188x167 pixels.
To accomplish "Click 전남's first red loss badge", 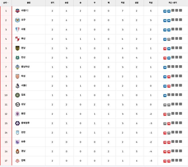I will pyautogui.click(x=165, y=49).
